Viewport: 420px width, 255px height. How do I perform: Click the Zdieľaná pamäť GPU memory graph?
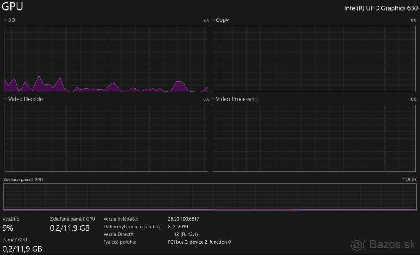pos(210,197)
